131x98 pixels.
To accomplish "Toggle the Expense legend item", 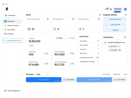I will click(x=116, y=74).
